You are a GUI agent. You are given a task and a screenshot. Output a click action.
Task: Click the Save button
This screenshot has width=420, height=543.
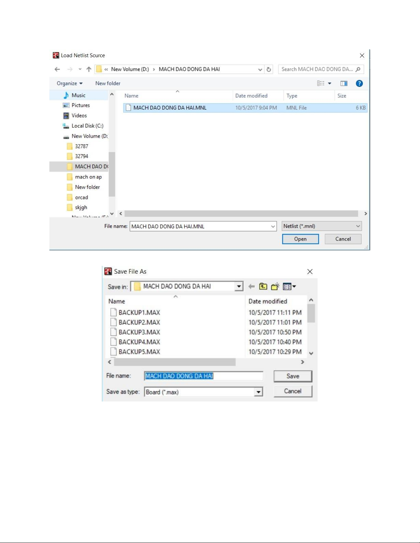292,376
